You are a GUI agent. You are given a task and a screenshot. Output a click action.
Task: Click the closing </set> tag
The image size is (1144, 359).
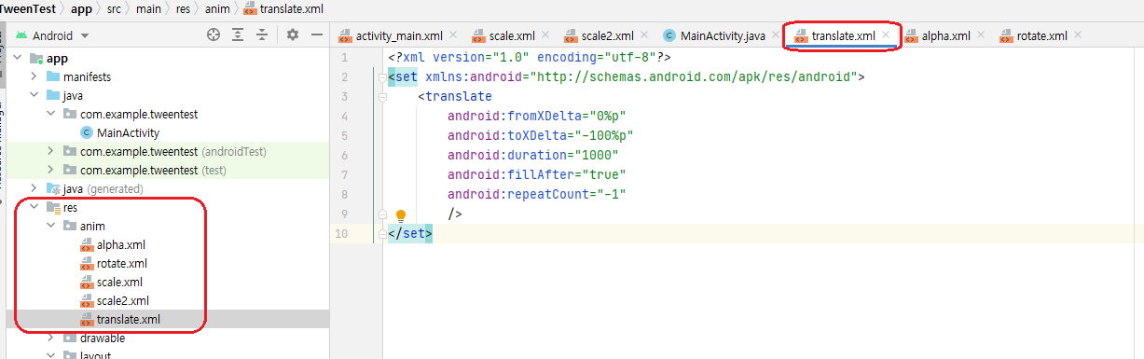pyautogui.click(x=411, y=233)
